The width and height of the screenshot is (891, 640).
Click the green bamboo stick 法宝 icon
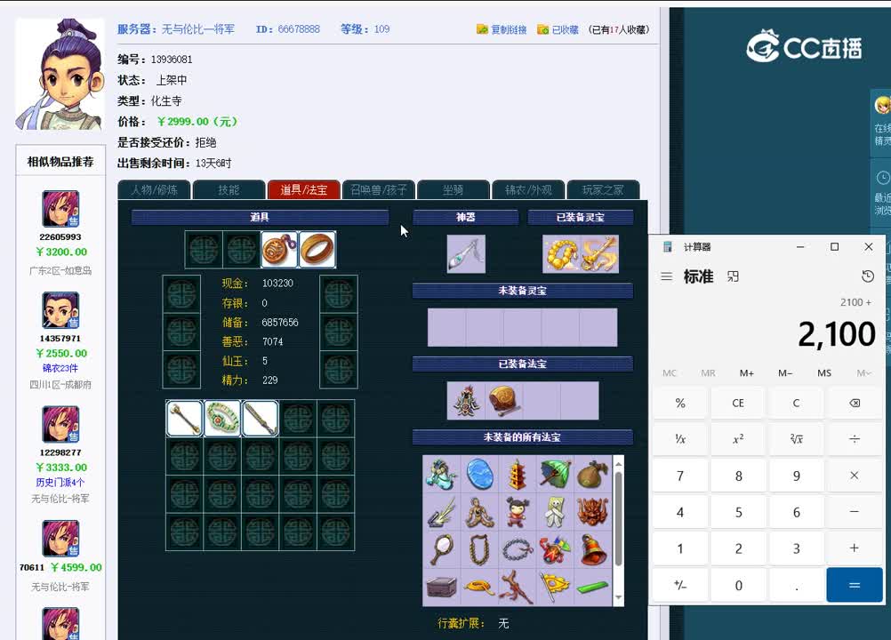click(x=592, y=587)
